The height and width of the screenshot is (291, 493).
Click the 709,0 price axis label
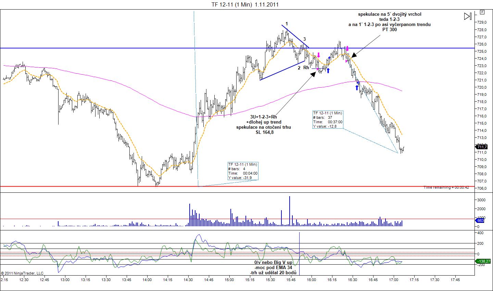click(482, 167)
